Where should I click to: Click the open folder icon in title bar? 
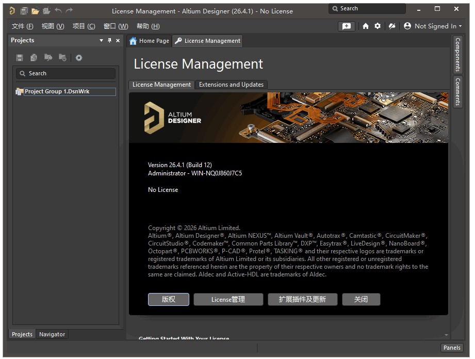[35, 11]
